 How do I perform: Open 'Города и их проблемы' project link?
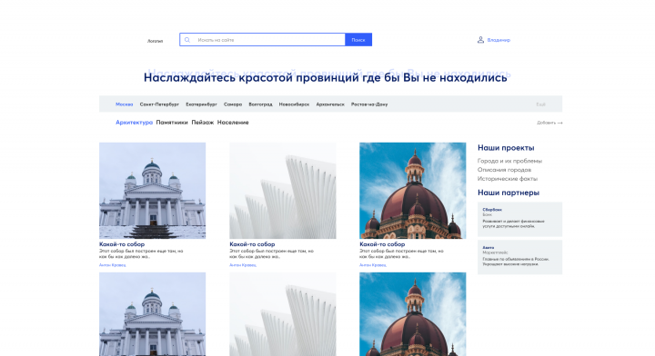(509, 161)
